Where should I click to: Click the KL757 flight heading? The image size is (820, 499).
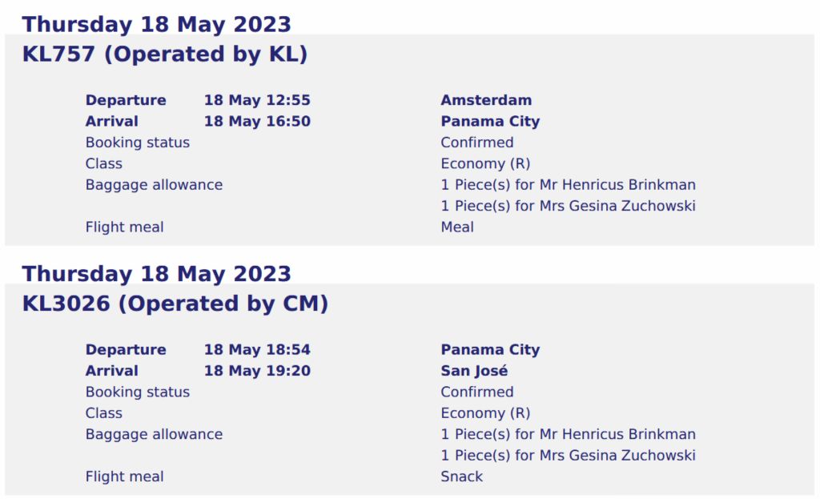pos(165,54)
